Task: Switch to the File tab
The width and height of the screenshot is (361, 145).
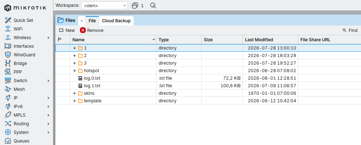Action: pyautogui.click(x=92, y=21)
